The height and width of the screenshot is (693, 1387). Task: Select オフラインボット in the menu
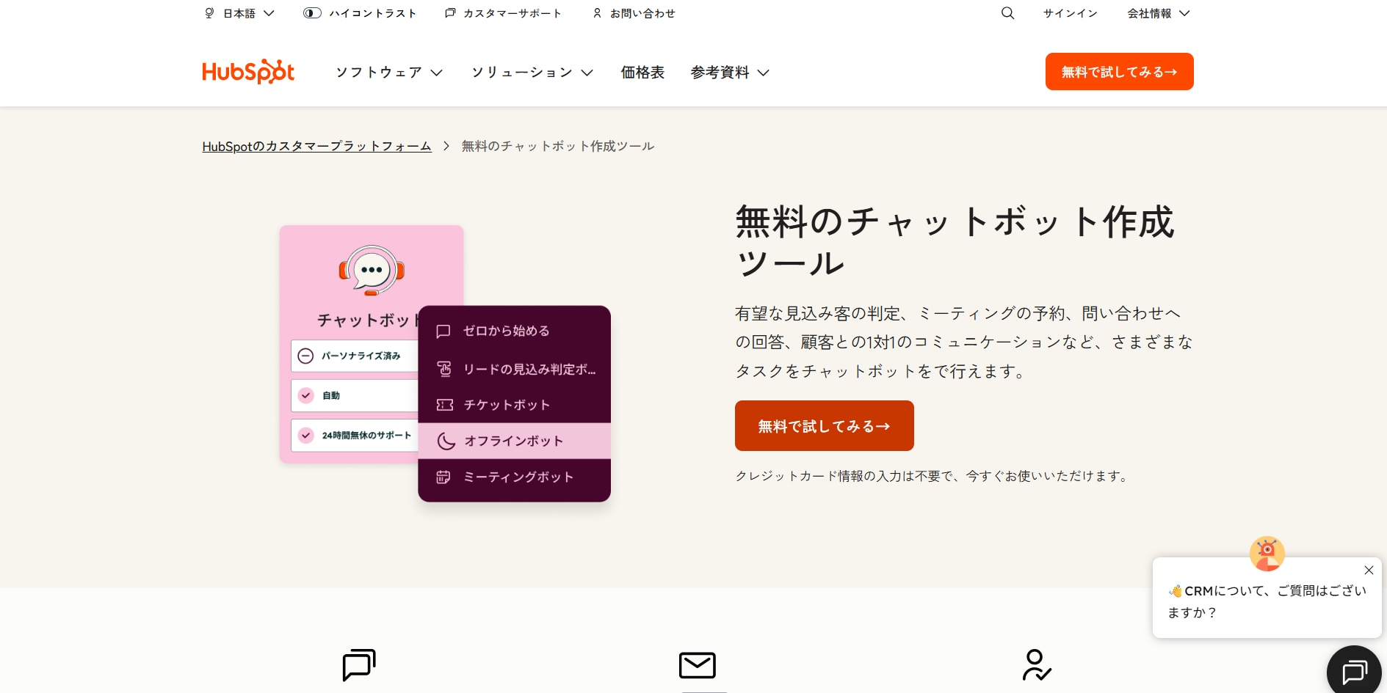click(514, 441)
